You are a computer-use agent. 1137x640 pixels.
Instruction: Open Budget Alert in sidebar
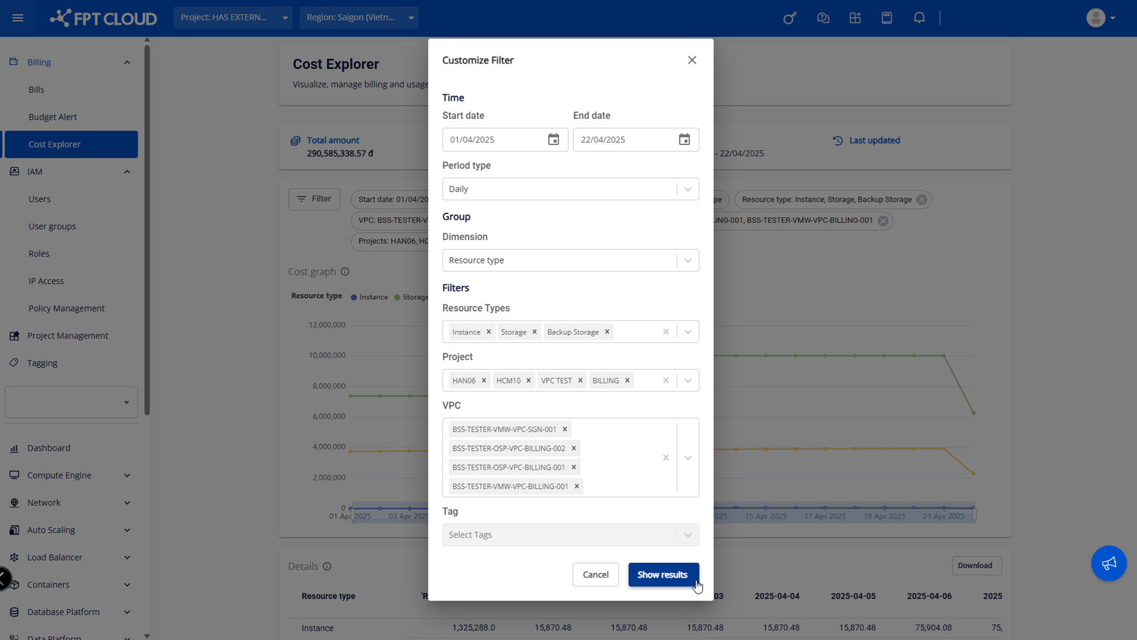52,117
